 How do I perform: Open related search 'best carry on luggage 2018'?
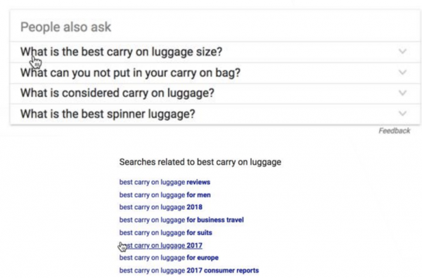coord(160,207)
